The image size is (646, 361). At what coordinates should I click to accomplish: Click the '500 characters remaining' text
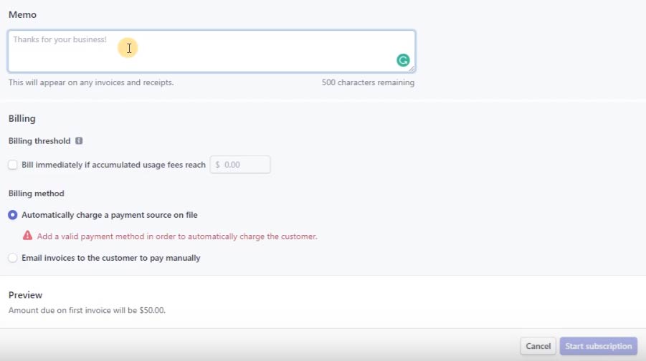[368, 82]
